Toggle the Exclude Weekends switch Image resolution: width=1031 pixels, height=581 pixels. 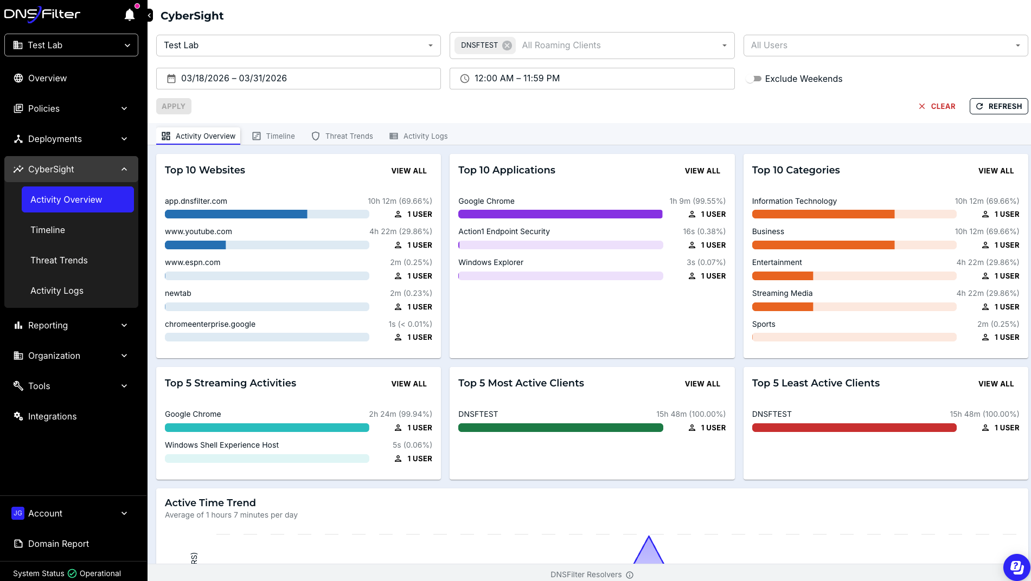(754, 79)
